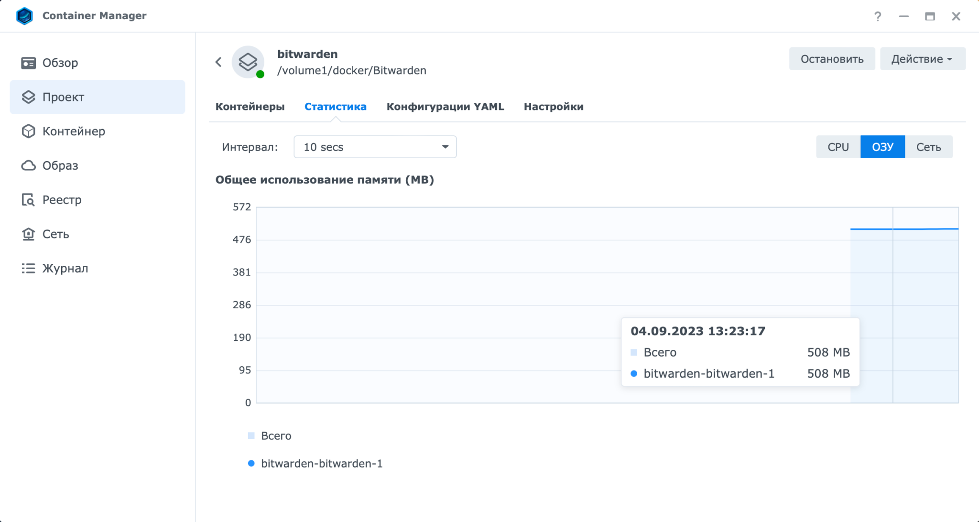979x522 pixels.
Task: Show the CPU statistics chart
Action: point(838,147)
